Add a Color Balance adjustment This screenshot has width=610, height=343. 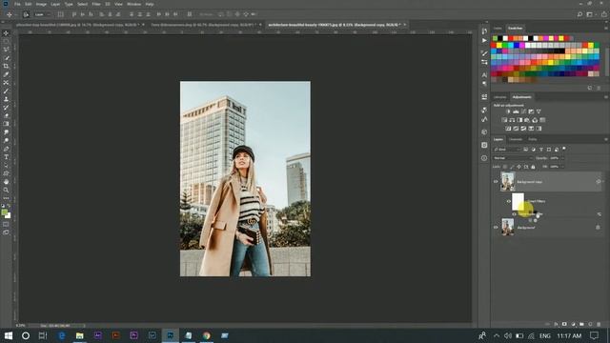tap(512, 120)
